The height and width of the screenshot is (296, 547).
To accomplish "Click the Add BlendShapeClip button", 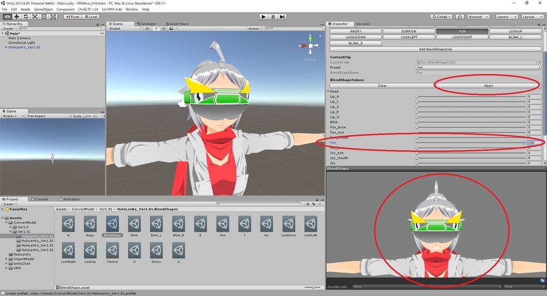I will (x=435, y=49).
